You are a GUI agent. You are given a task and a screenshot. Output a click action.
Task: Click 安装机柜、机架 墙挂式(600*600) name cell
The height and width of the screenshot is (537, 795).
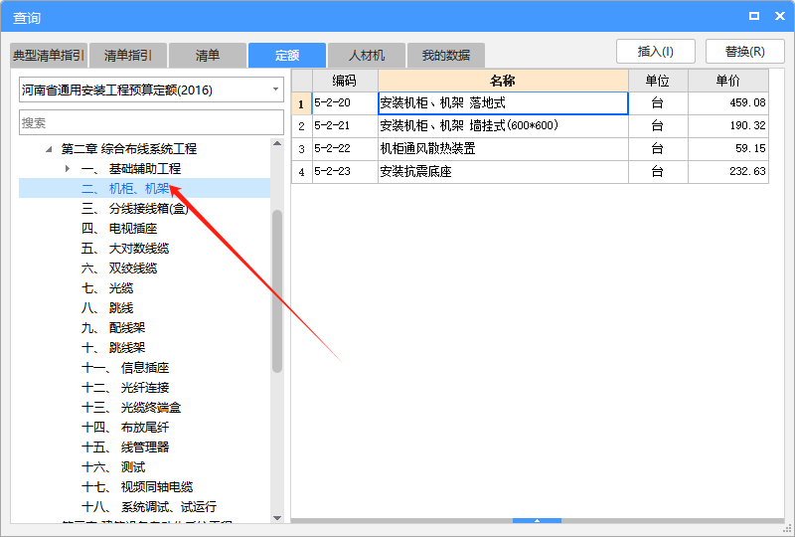pos(503,126)
